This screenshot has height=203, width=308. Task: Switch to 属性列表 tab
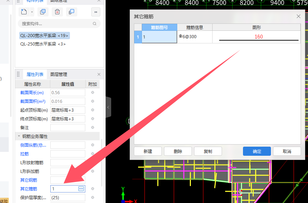pyautogui.click(x=35, y=74)
